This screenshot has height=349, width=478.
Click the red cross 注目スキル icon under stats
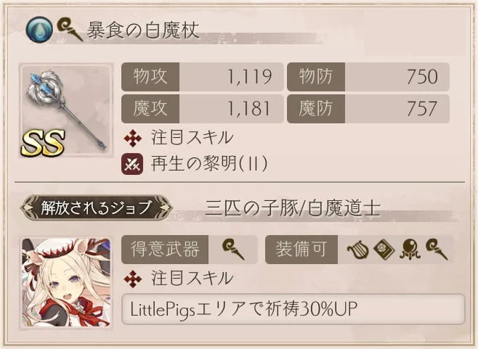point(133,138)
